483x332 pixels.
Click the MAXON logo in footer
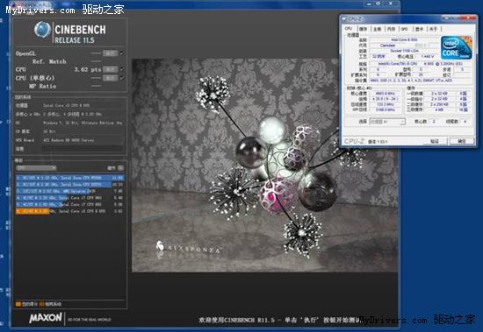(x=46, y=318)
